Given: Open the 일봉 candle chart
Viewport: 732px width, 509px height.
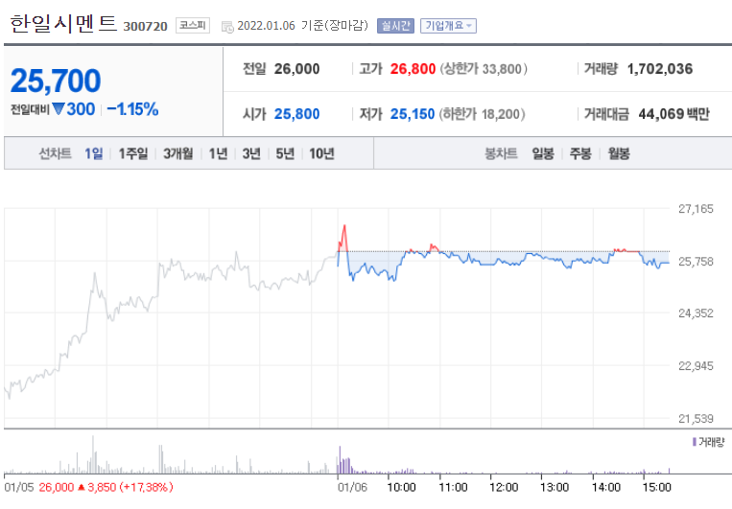Looking at the screenshot, I should click(543, 153).
